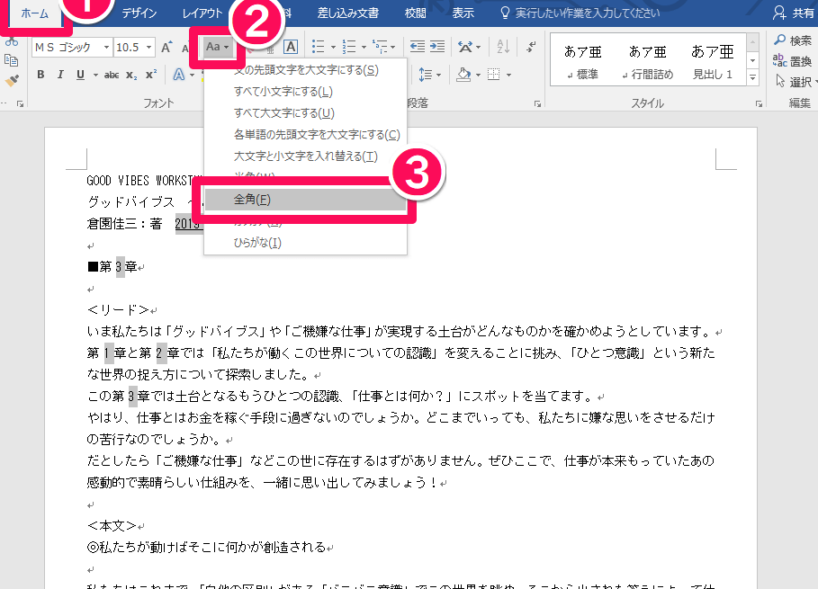The width and height of the screenshot is (818, 589).
Task: Open borders dropdown arrow
Action: [x=508, y=76]
